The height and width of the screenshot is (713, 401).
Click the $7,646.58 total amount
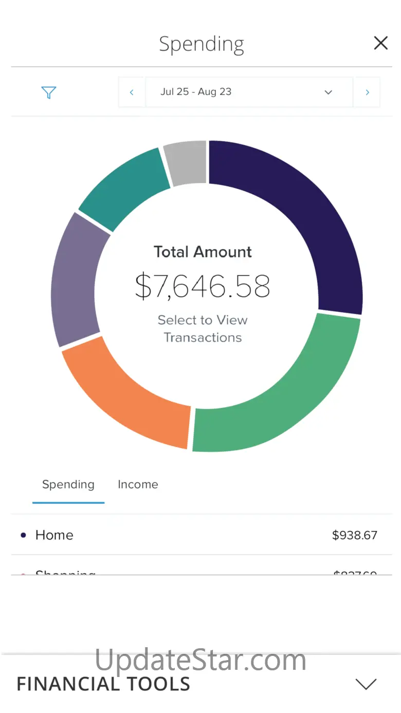pyautogui.click(x=203, y=286)
